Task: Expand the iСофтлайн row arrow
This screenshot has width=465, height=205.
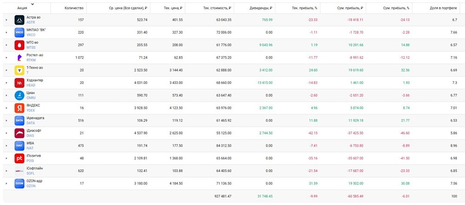Action: [x=6, y=171]
